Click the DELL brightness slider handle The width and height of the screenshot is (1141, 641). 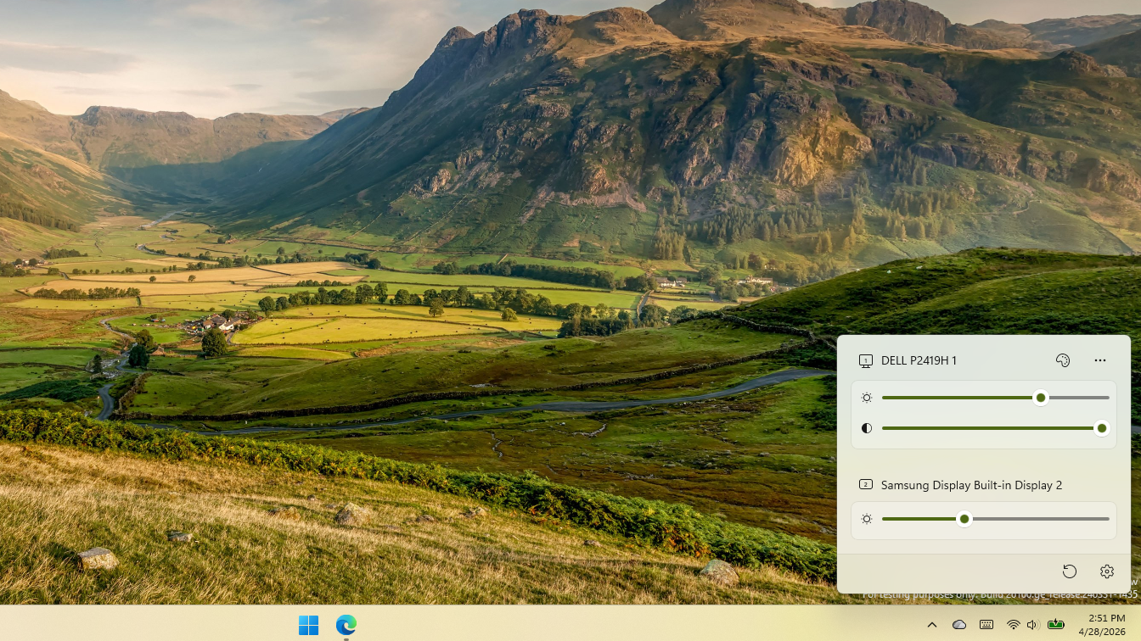point(1041,397)
